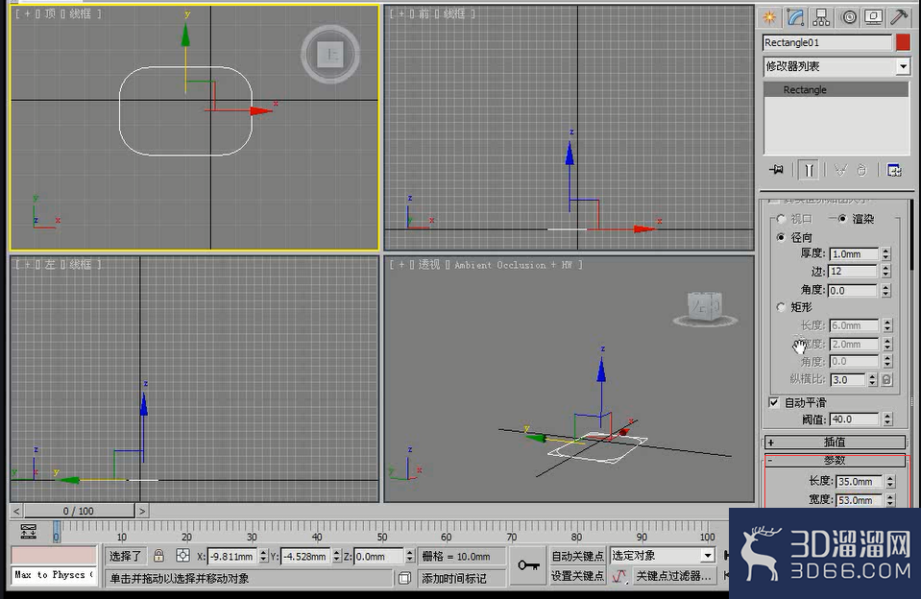Viewport: 921px width, 599px height.
Task: Click the object color red swatch
Action: pos(903,43)
